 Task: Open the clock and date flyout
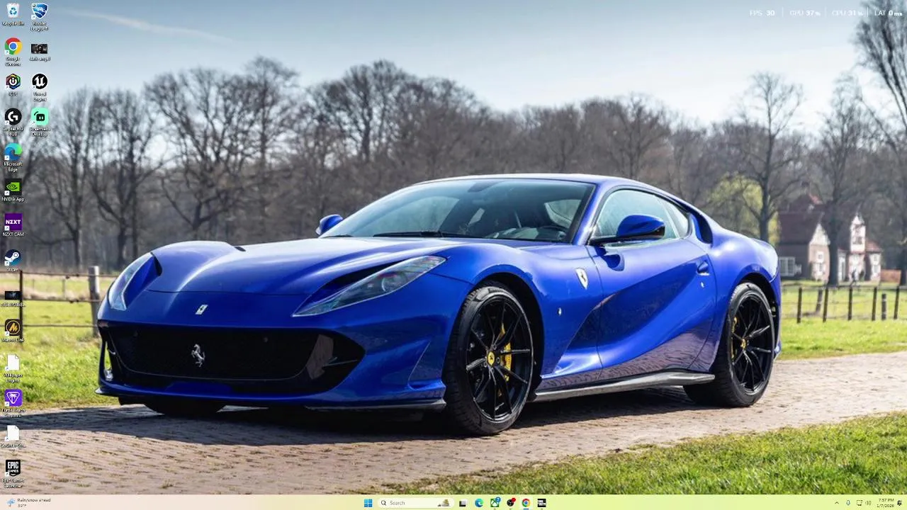pyautogui.click(x=885, y=503)
